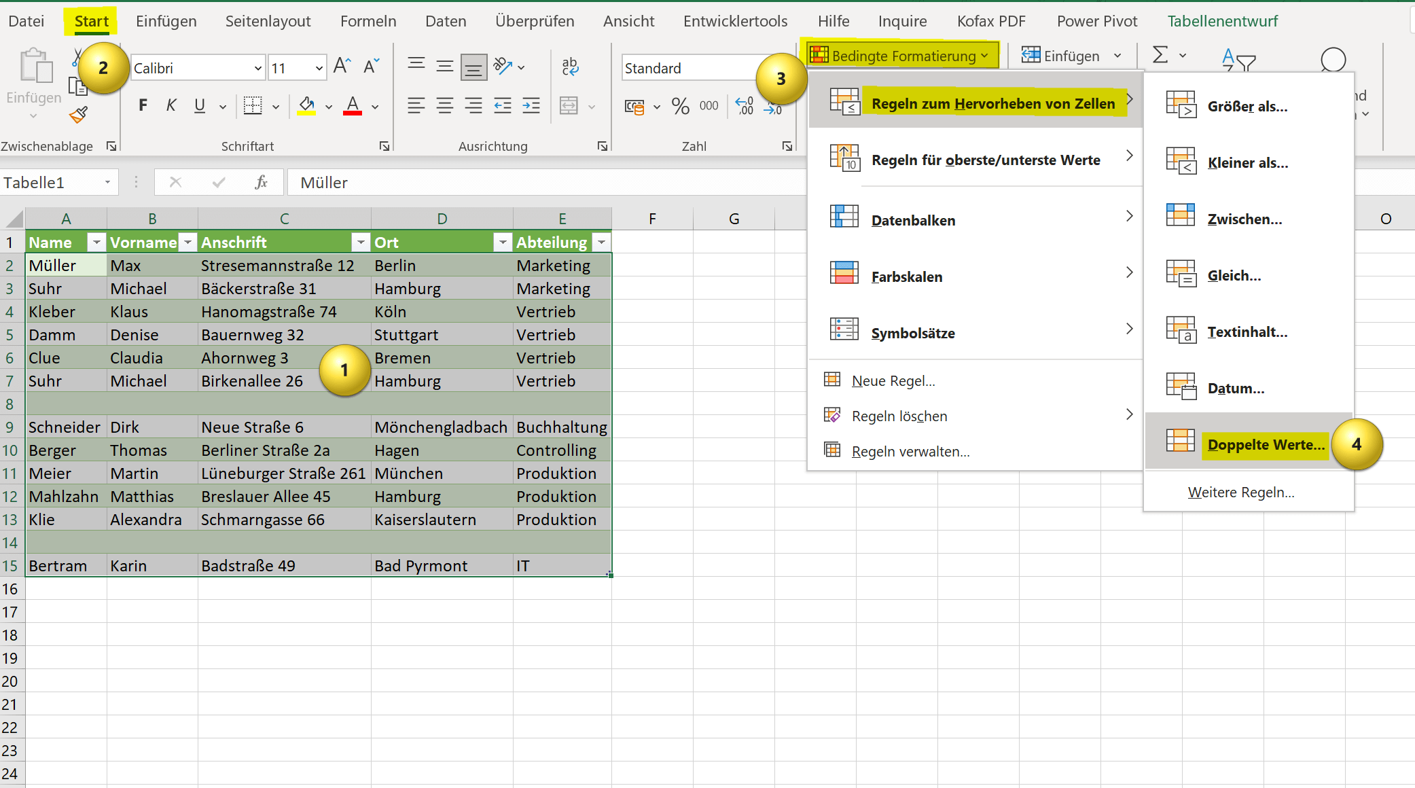Click the increase font size icon
Image resolution: width=1415 pixels, height=788 pixels.
pos(342,67)
